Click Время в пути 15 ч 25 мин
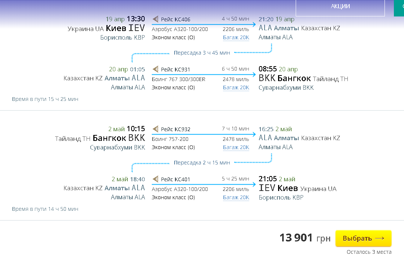The height and width of the screenshot is (262, 404). click(x=45, y=99)
